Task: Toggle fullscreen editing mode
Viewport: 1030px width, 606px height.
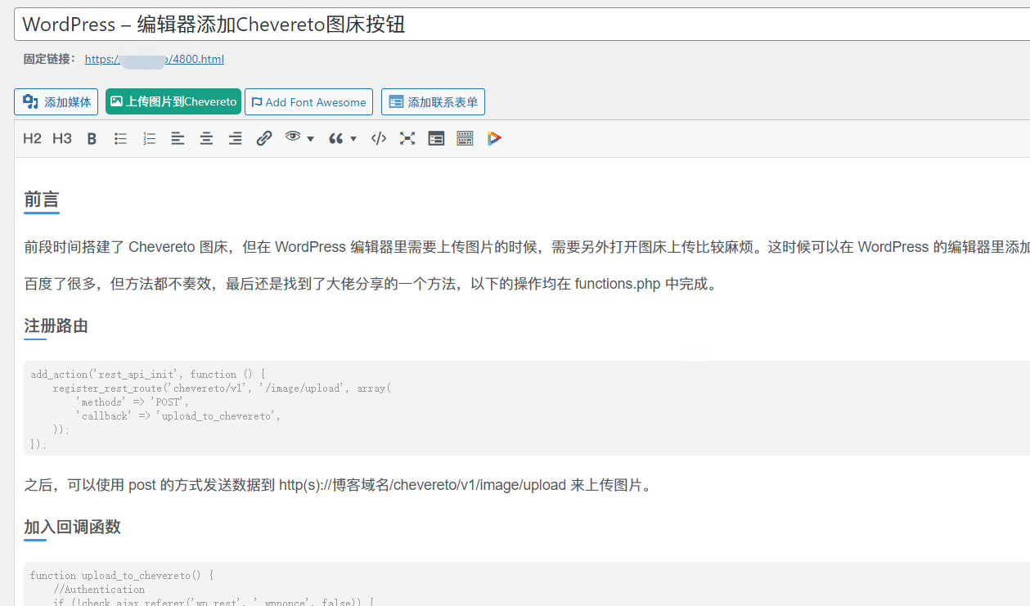Action: click(407, 138)
